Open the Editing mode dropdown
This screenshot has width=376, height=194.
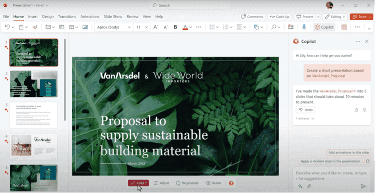tap(335, 17)
